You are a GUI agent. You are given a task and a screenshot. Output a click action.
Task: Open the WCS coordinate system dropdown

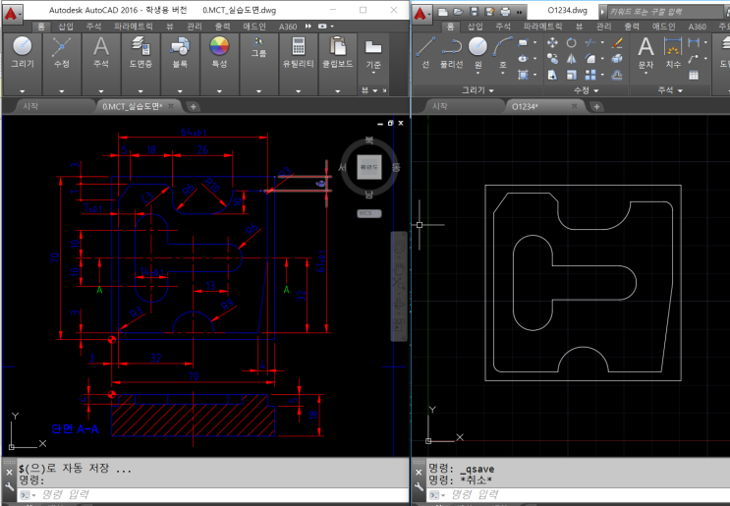tap(368, 212)
